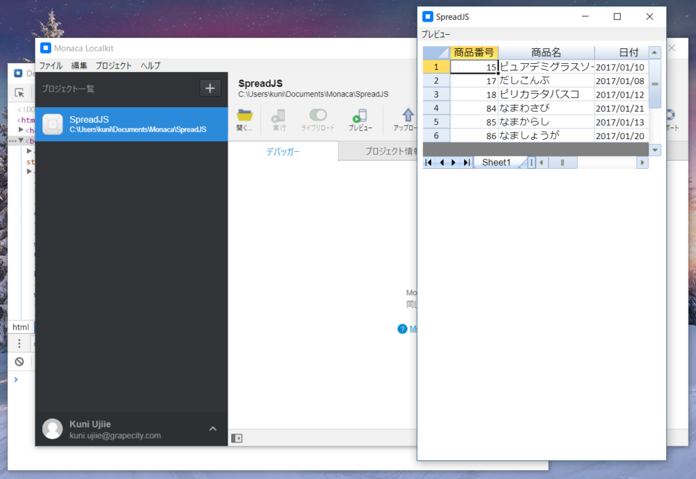This screenshot has width=696, height=479.
Task: Click cell なましょうが
Action: tap(546, 136)
